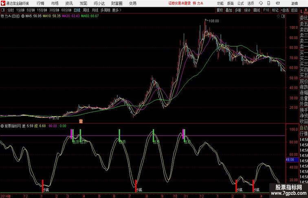
Task: Click the 抄底 red signal bar near 2014年 January
Action: tap(43, 186)
